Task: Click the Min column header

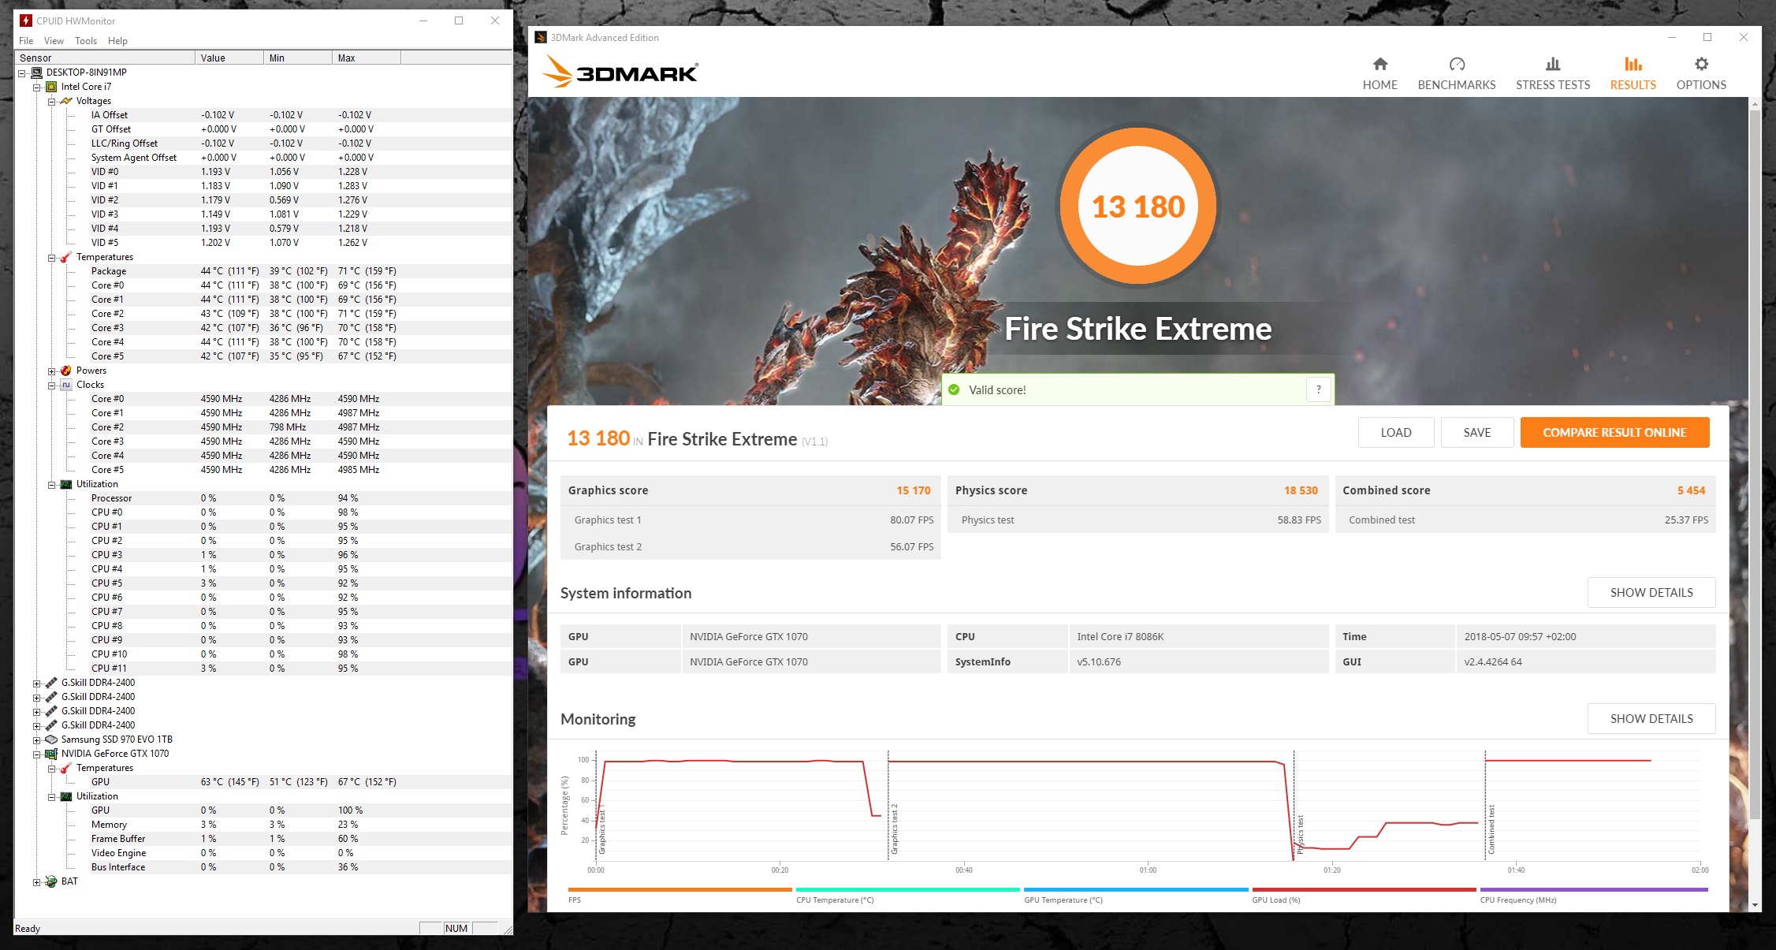Action: 298,58
